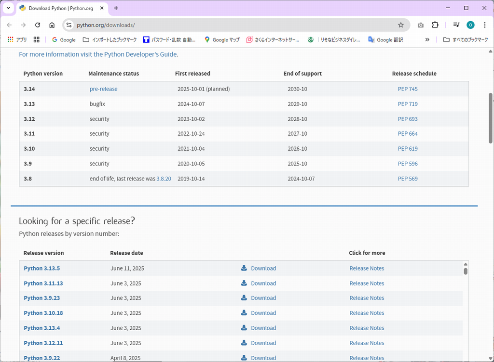
Task: Click the address bar URL field
Action: click(x=232, y=25)
